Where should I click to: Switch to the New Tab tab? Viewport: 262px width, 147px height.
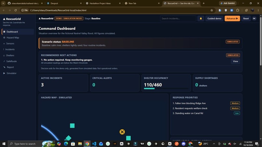142,3
